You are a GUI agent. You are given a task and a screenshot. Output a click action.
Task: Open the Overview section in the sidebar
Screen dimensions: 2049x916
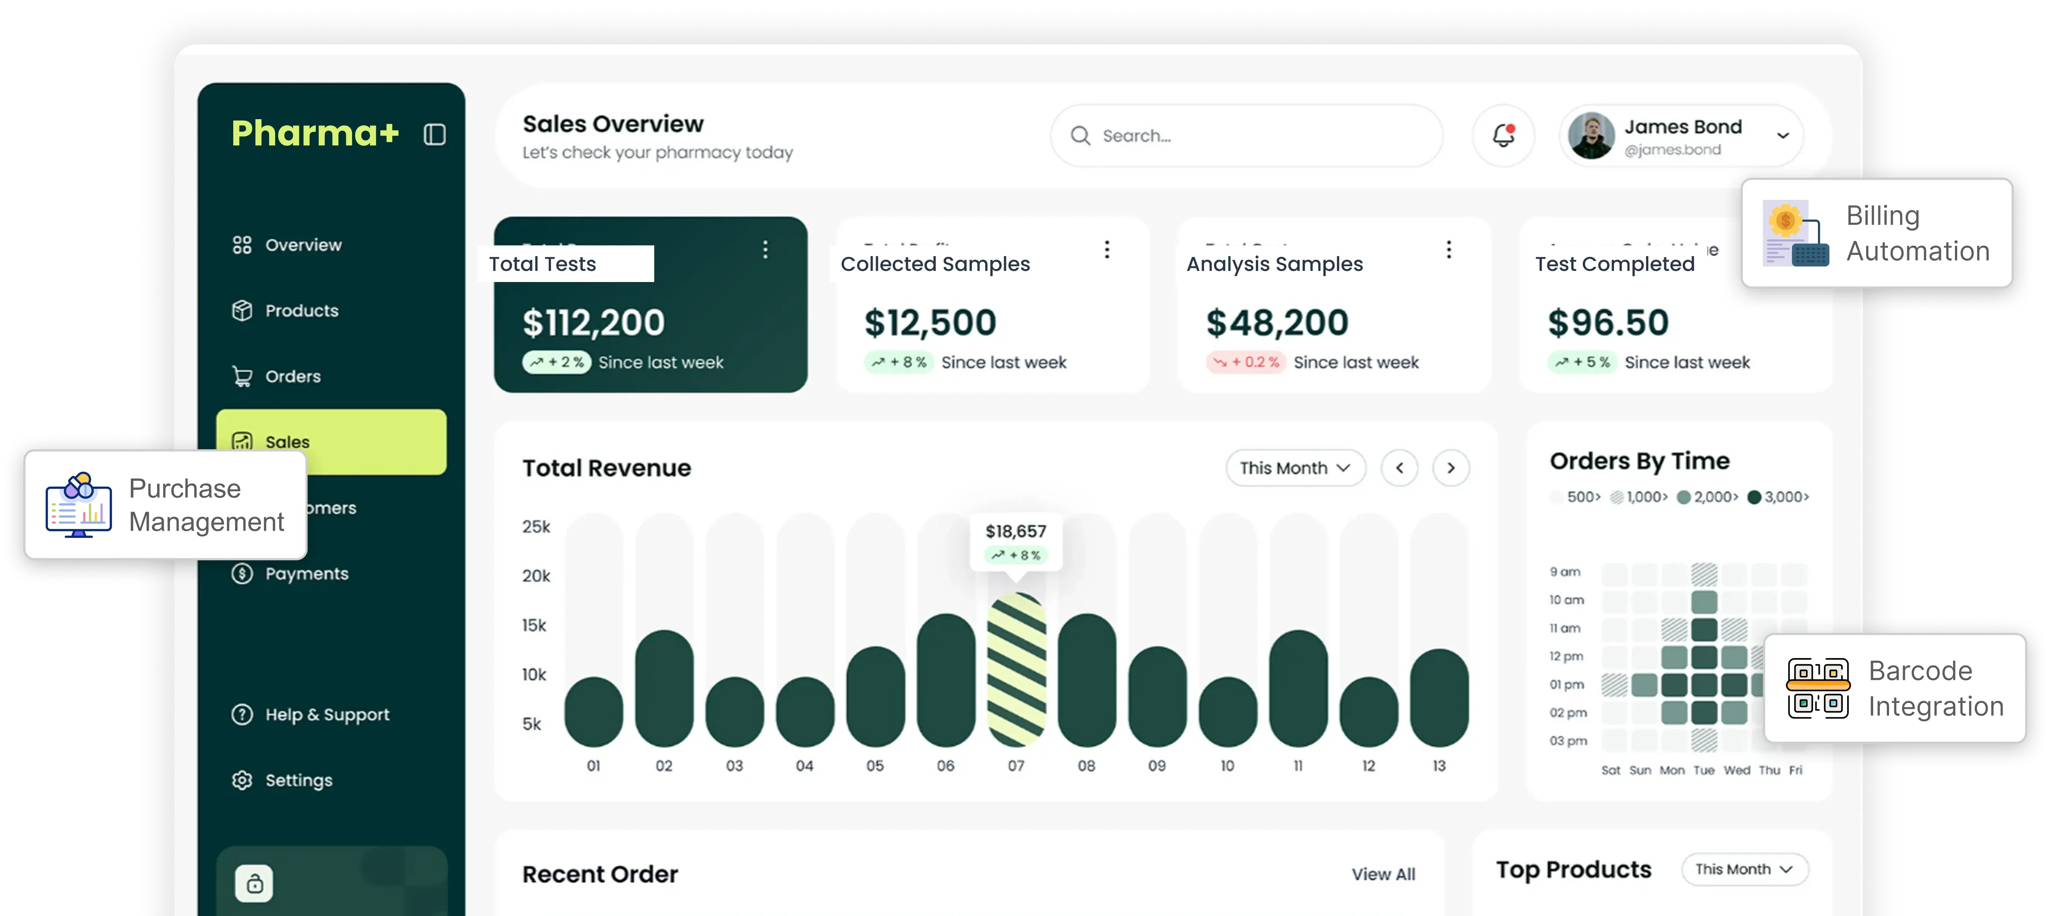302,245
